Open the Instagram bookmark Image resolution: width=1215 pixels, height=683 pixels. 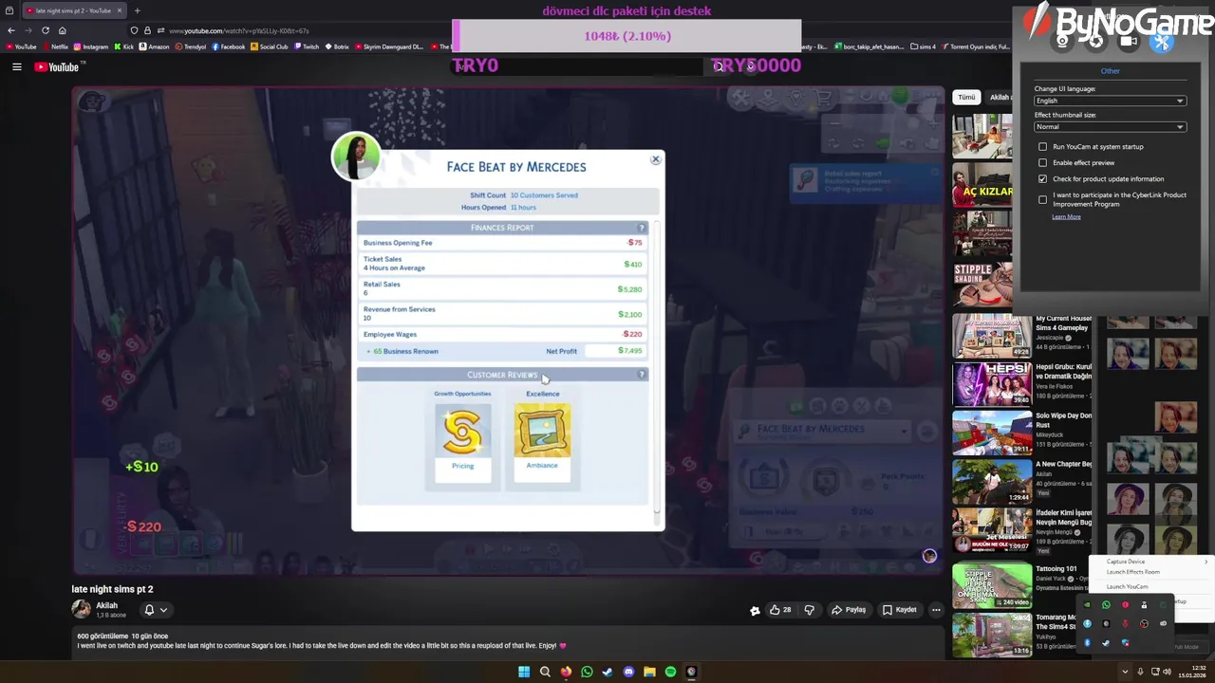tap(91, 46)
